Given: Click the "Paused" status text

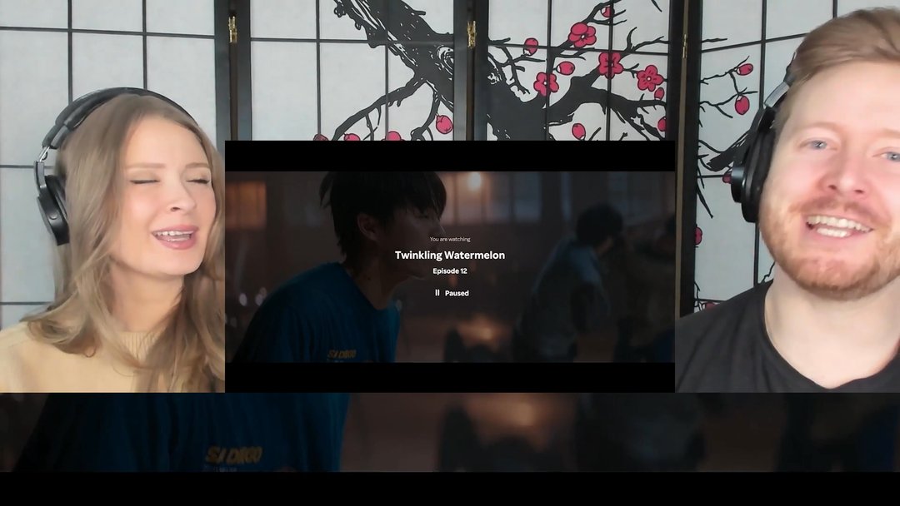Looking at the screenshot, I should (x=457, y=293).
